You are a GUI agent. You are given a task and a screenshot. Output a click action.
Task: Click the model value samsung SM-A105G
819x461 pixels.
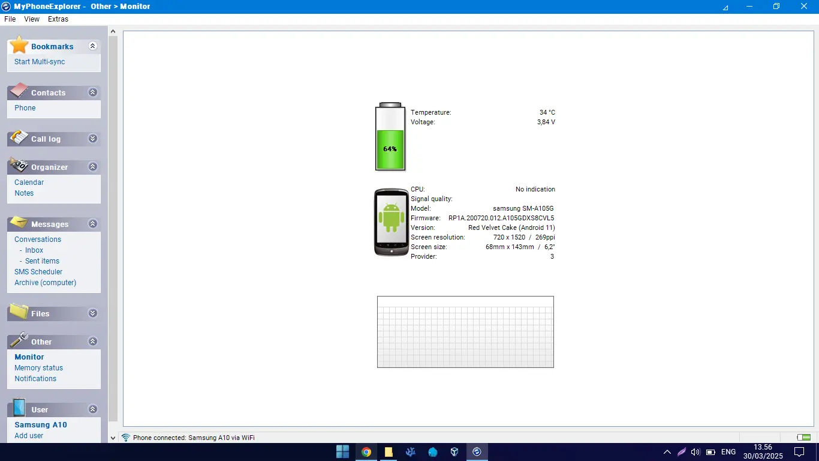[x=523, y=208]
